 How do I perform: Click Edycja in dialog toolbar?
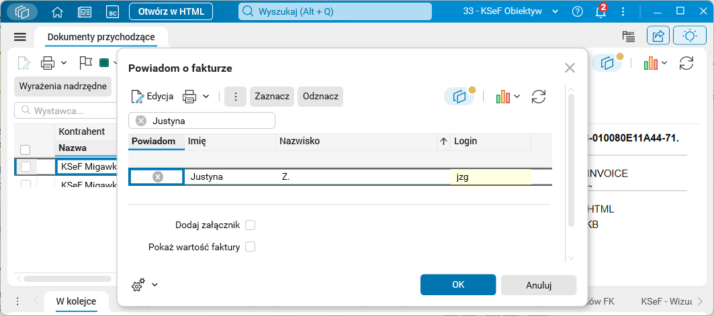[152, 97]
